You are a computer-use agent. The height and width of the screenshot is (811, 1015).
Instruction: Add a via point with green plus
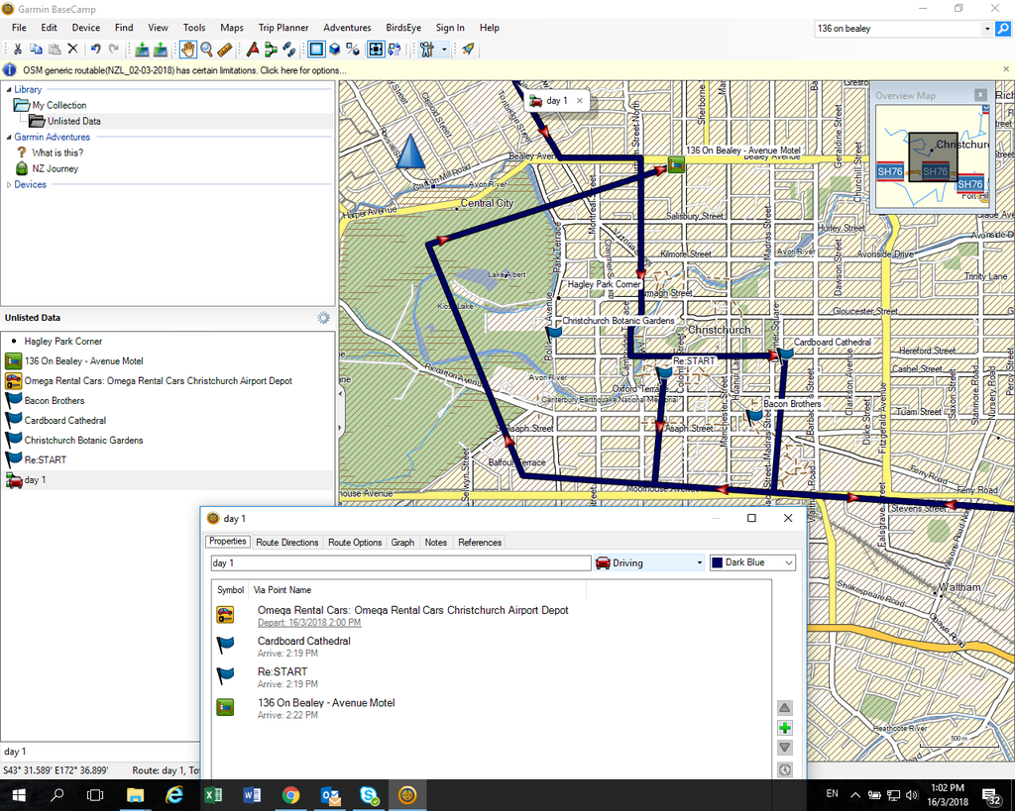785,728
